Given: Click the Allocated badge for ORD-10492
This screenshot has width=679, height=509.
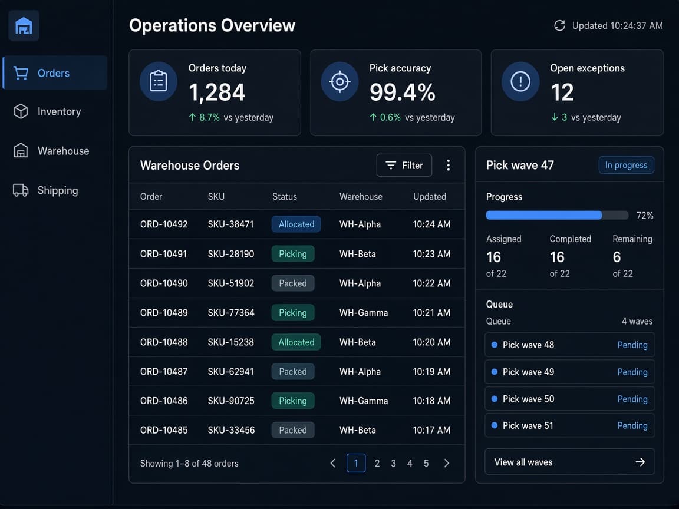Looking at the screenshot, I should click(x=296, y=224).
